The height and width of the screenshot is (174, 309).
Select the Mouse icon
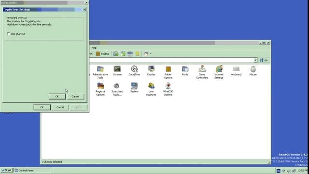[x=253, y=71]
